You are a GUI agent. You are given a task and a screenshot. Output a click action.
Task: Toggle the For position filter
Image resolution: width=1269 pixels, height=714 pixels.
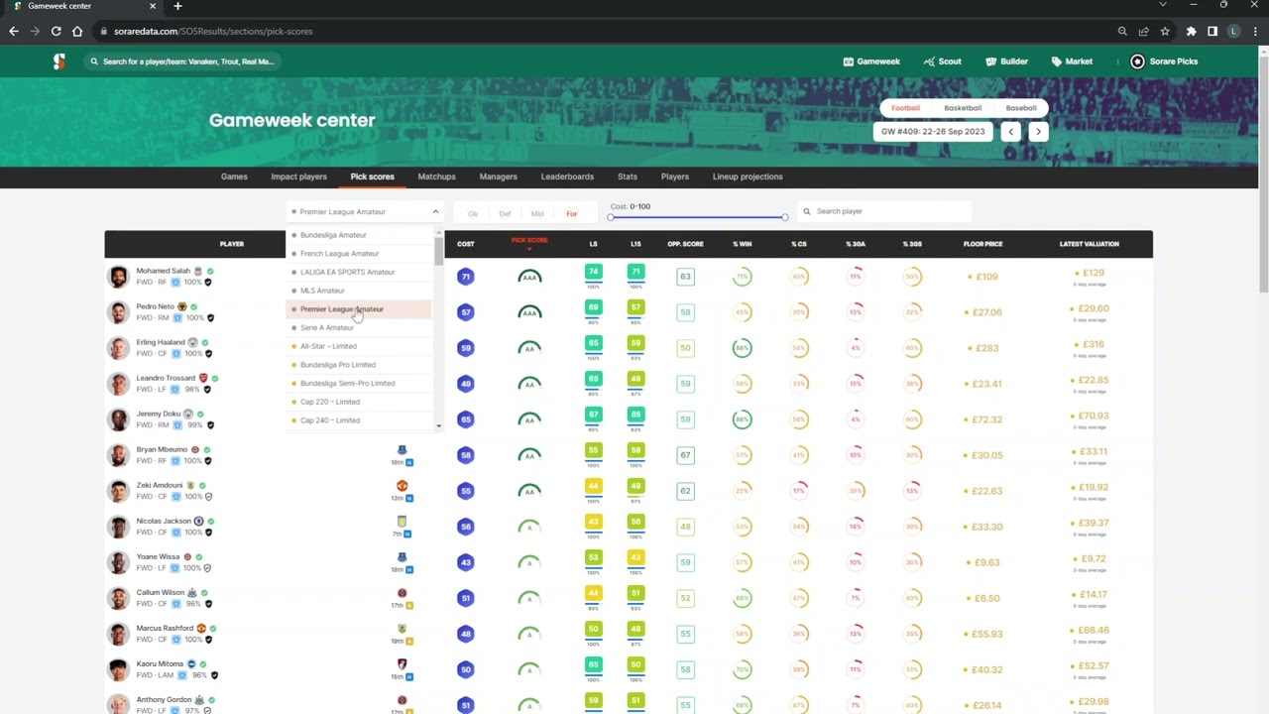coord(571,214)
